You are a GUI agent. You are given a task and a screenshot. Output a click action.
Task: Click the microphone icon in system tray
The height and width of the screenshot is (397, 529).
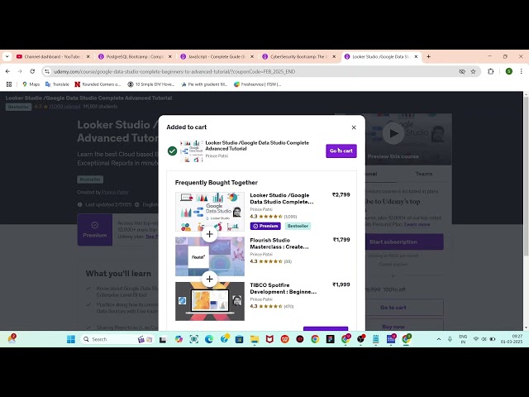click(450, 339)
